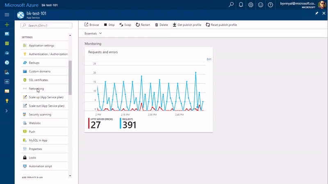Click the settings search box
The width and height of the screenshot is (328, 184).
pyautogui.click(x=46, y=25)
